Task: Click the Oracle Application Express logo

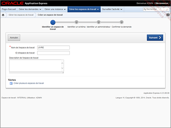Action: 25,3
